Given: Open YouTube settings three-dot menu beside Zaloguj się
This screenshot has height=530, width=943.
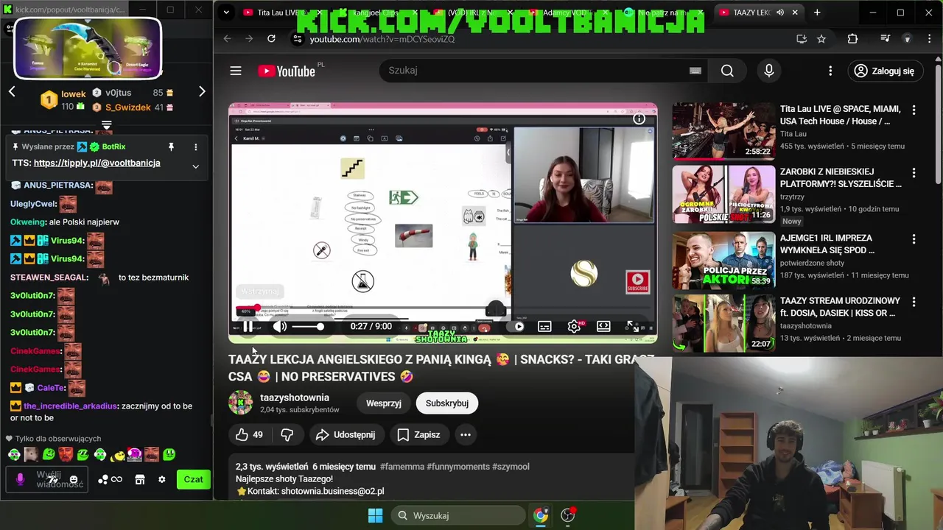Looking at the screenshot, I should pyautogui.click(x=830, y=71).
